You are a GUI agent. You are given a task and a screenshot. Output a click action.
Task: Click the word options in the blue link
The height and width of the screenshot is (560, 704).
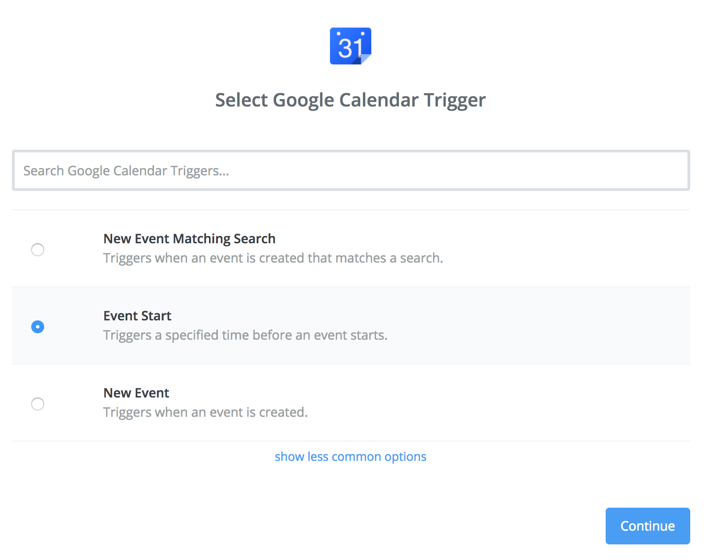pyautogui.click(x=405, y=457)
